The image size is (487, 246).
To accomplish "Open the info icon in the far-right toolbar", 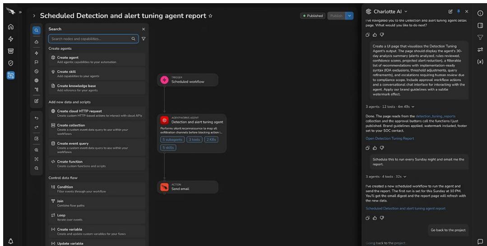I will [x=480, y=14].
